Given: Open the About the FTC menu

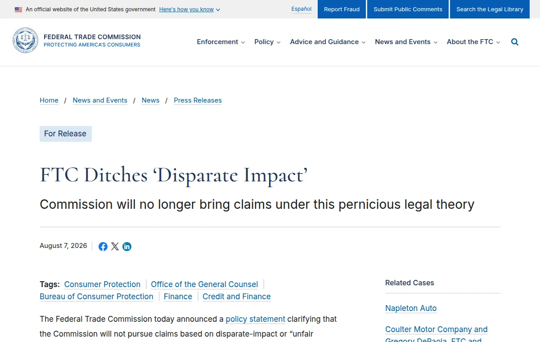Looking at the screenshot, I should point(473,42).
